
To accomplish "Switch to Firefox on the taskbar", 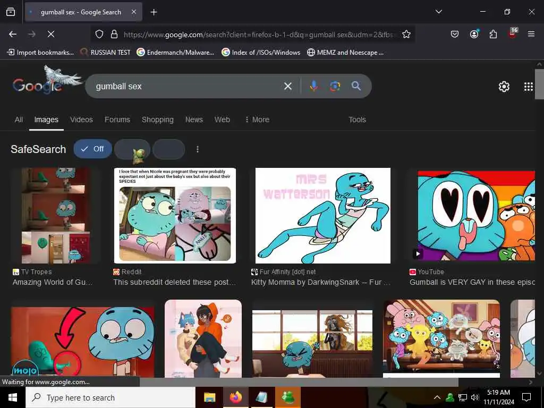I will pyautogui.click(x=235, y=397).
